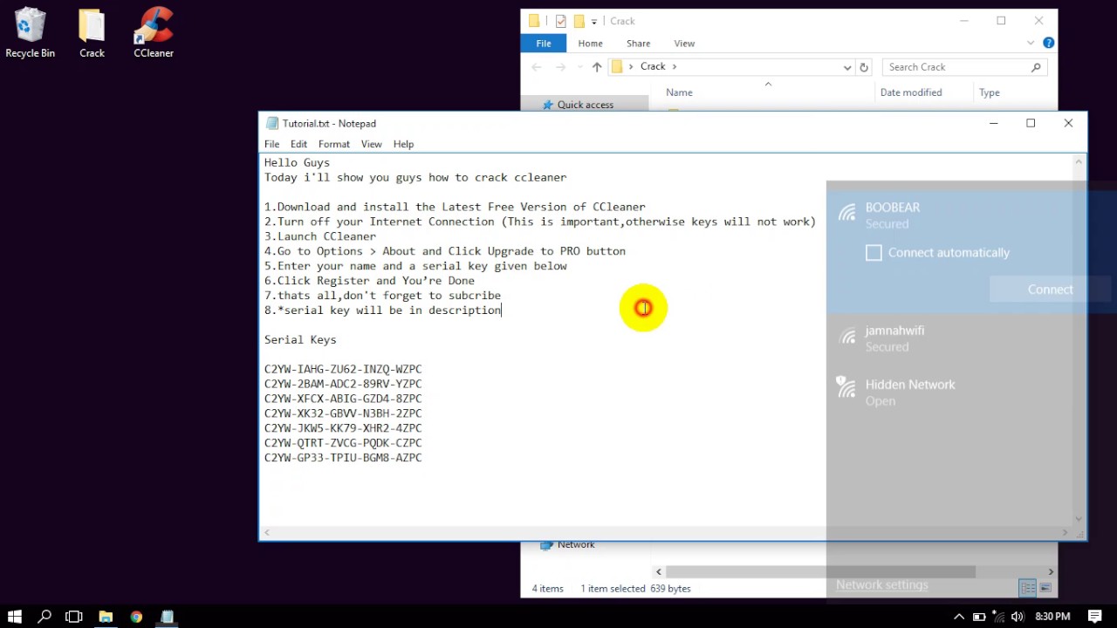The width and height of the screenshot is (1117, 628).
Task: Toggle the Wi-Fi network flyout icon
Action: (998, 617)
